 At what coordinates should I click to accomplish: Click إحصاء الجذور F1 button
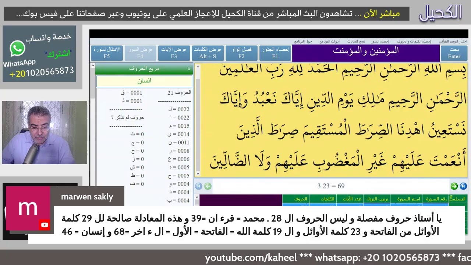coord(275,53)
